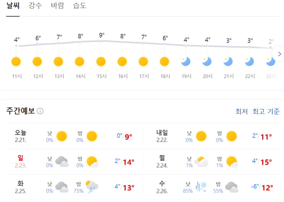Click Sunday's daytime cloudy icon
284x202 pixels.
[x=62, y=162]
